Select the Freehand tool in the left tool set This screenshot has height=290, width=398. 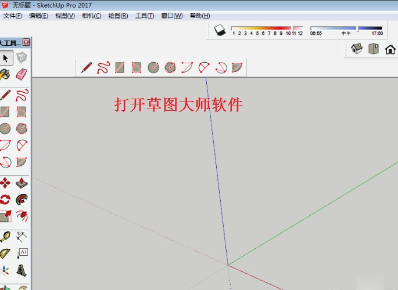[x=22, y=95]
